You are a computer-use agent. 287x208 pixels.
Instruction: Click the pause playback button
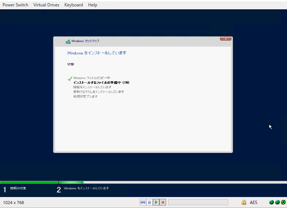(149, 202)
